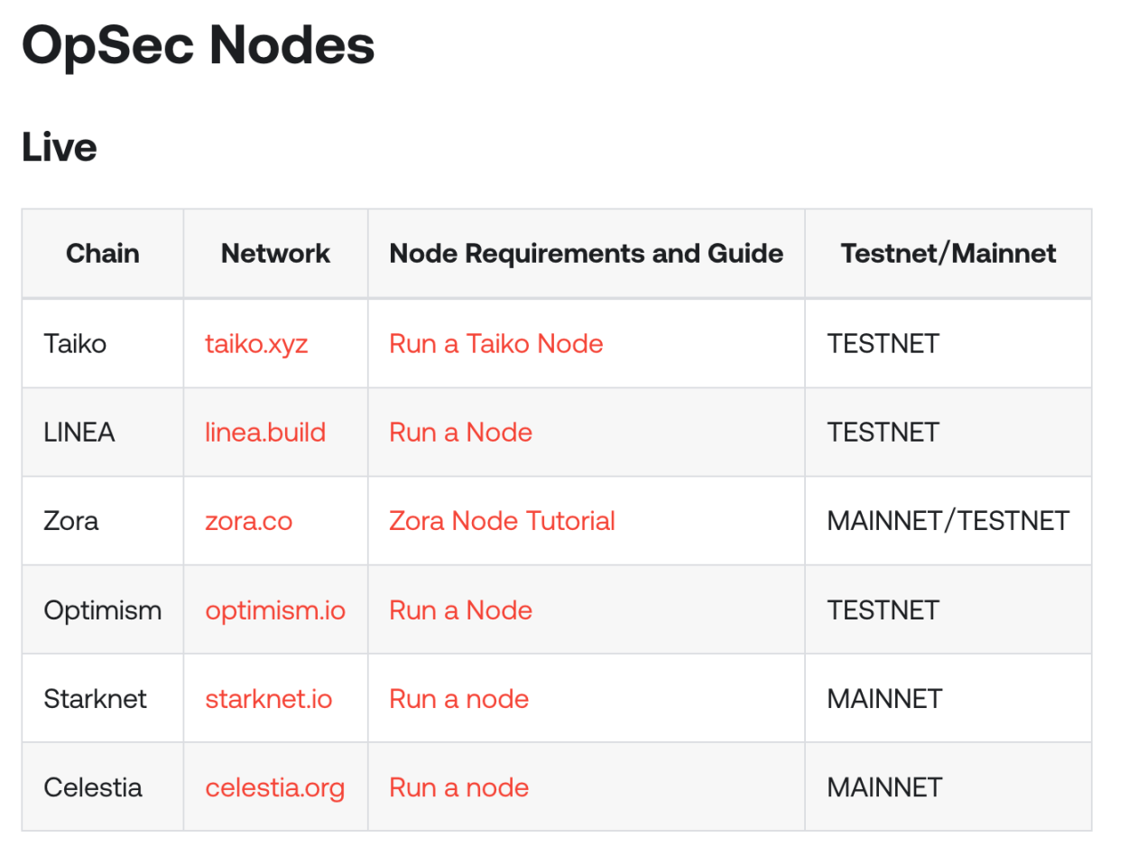1147x847 pixels.
Task: Click the Taiko chain name cell
Action: pyautogui.click(x=75, y=344)
